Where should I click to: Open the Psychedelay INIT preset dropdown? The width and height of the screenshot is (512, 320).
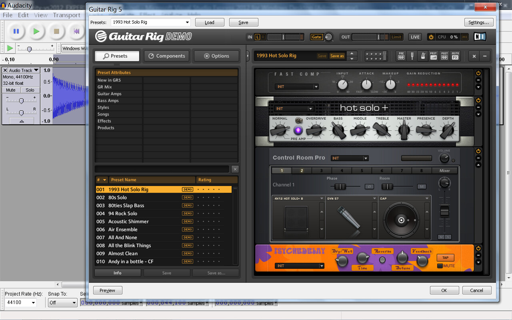299,266
